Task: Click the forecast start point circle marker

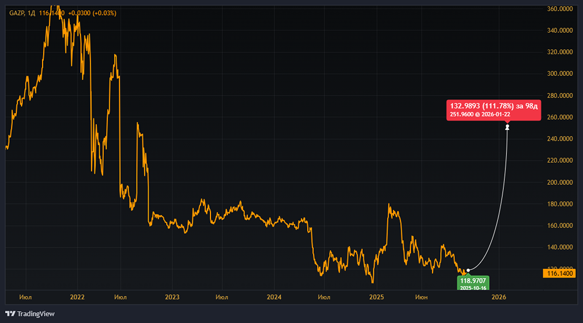Action: click(468, 270)
